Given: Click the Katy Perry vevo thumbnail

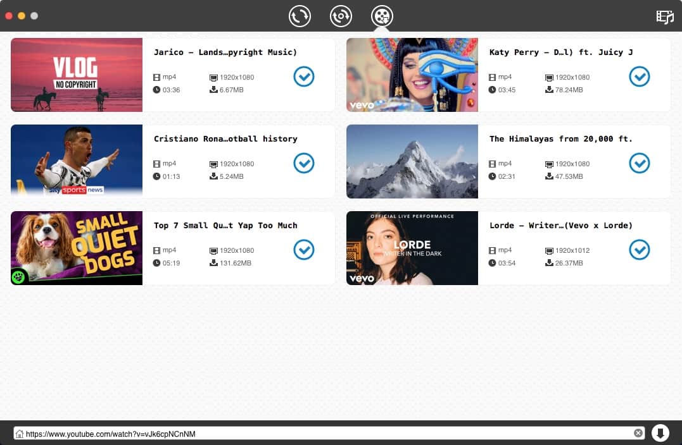Looking at the screenshot, I should 412,75.
